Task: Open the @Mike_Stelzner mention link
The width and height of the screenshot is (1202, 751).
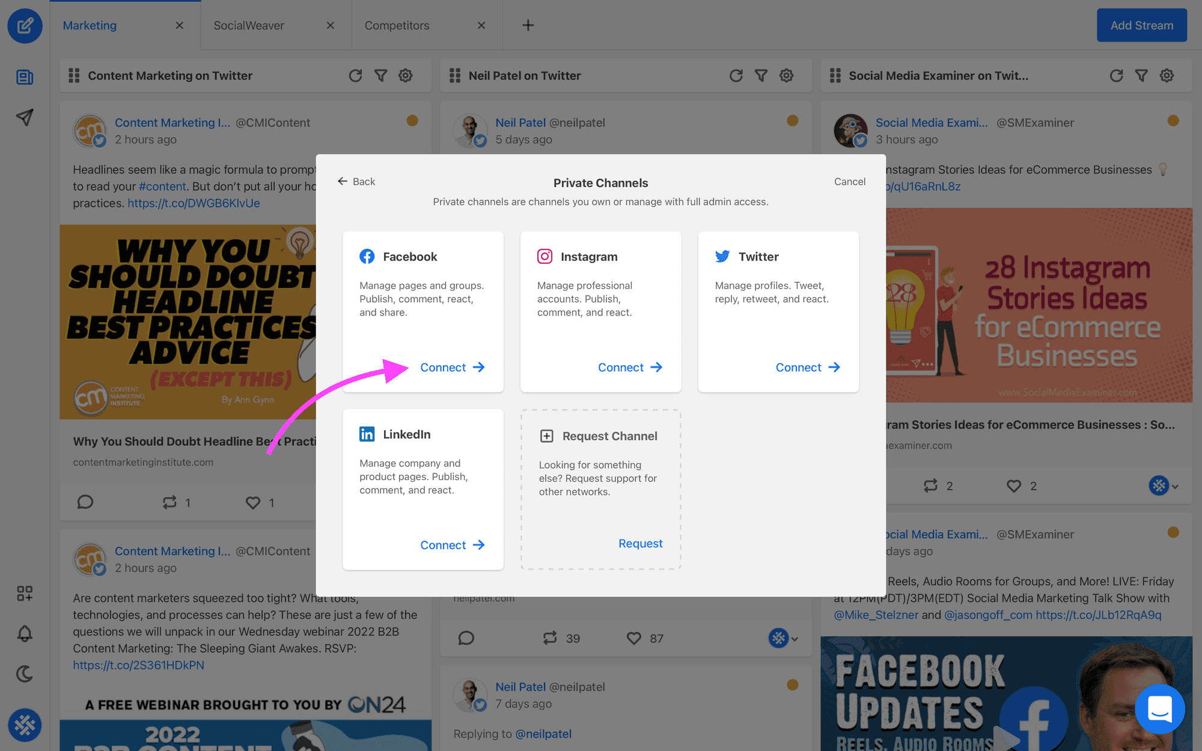Action: point(876,615)
